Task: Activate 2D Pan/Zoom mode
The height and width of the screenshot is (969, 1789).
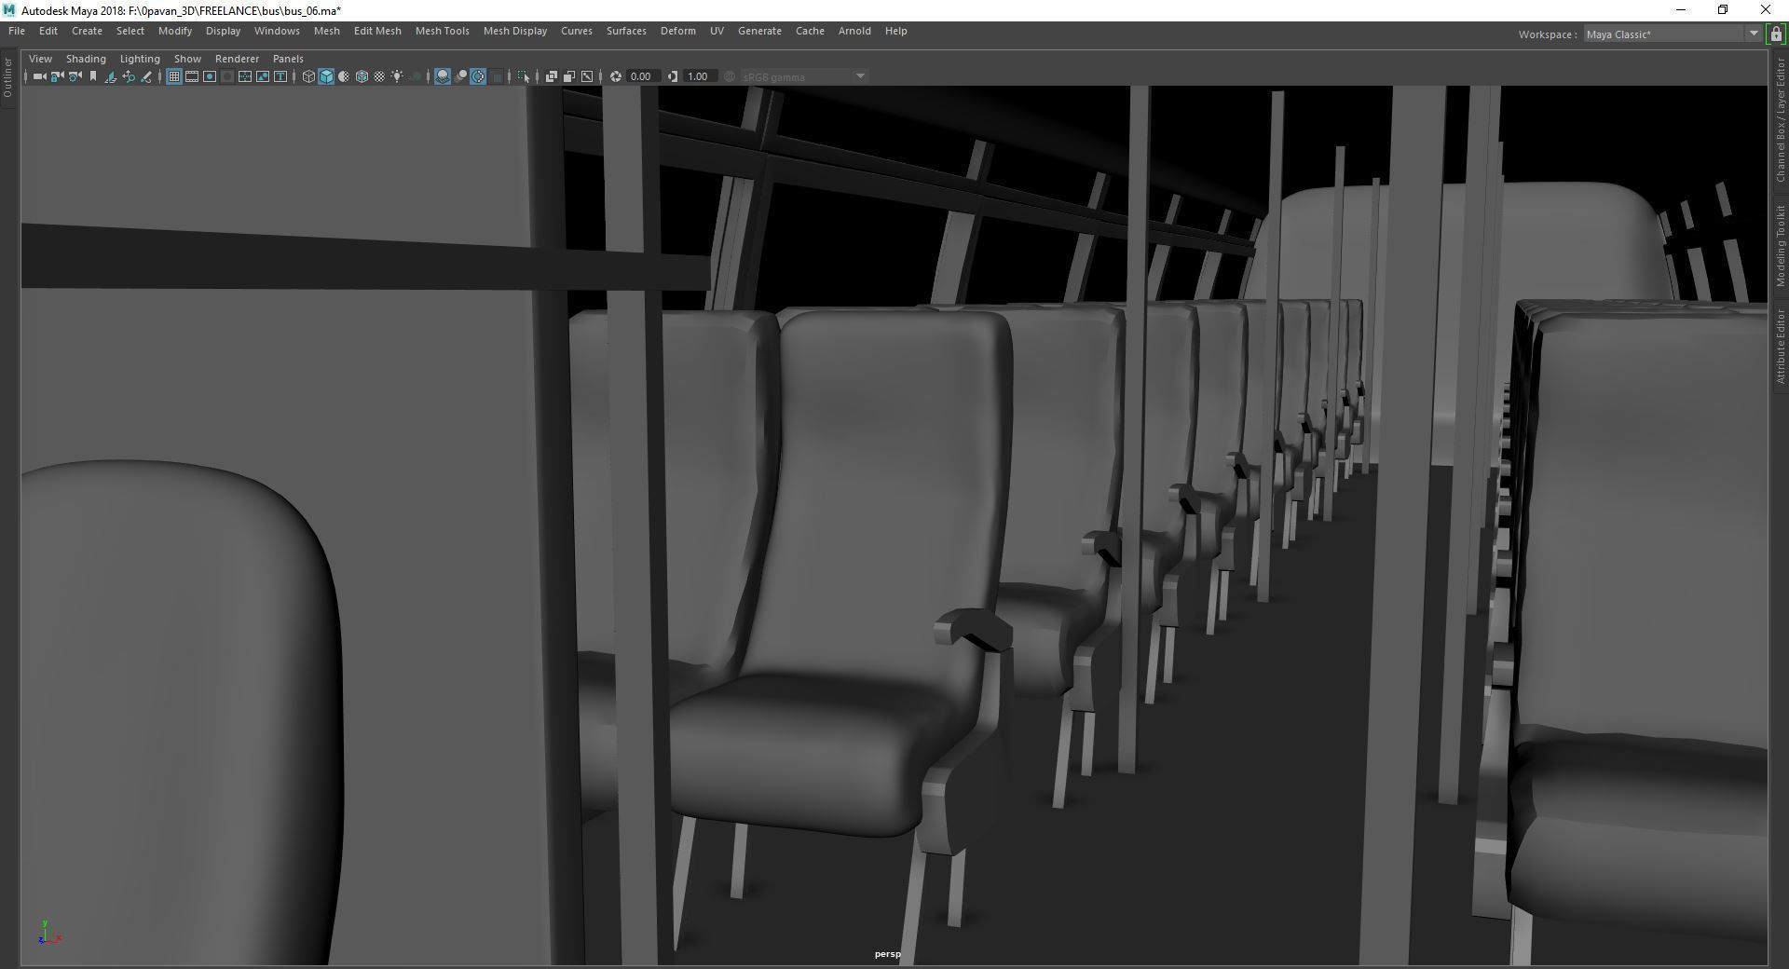Action: (129, 76)
